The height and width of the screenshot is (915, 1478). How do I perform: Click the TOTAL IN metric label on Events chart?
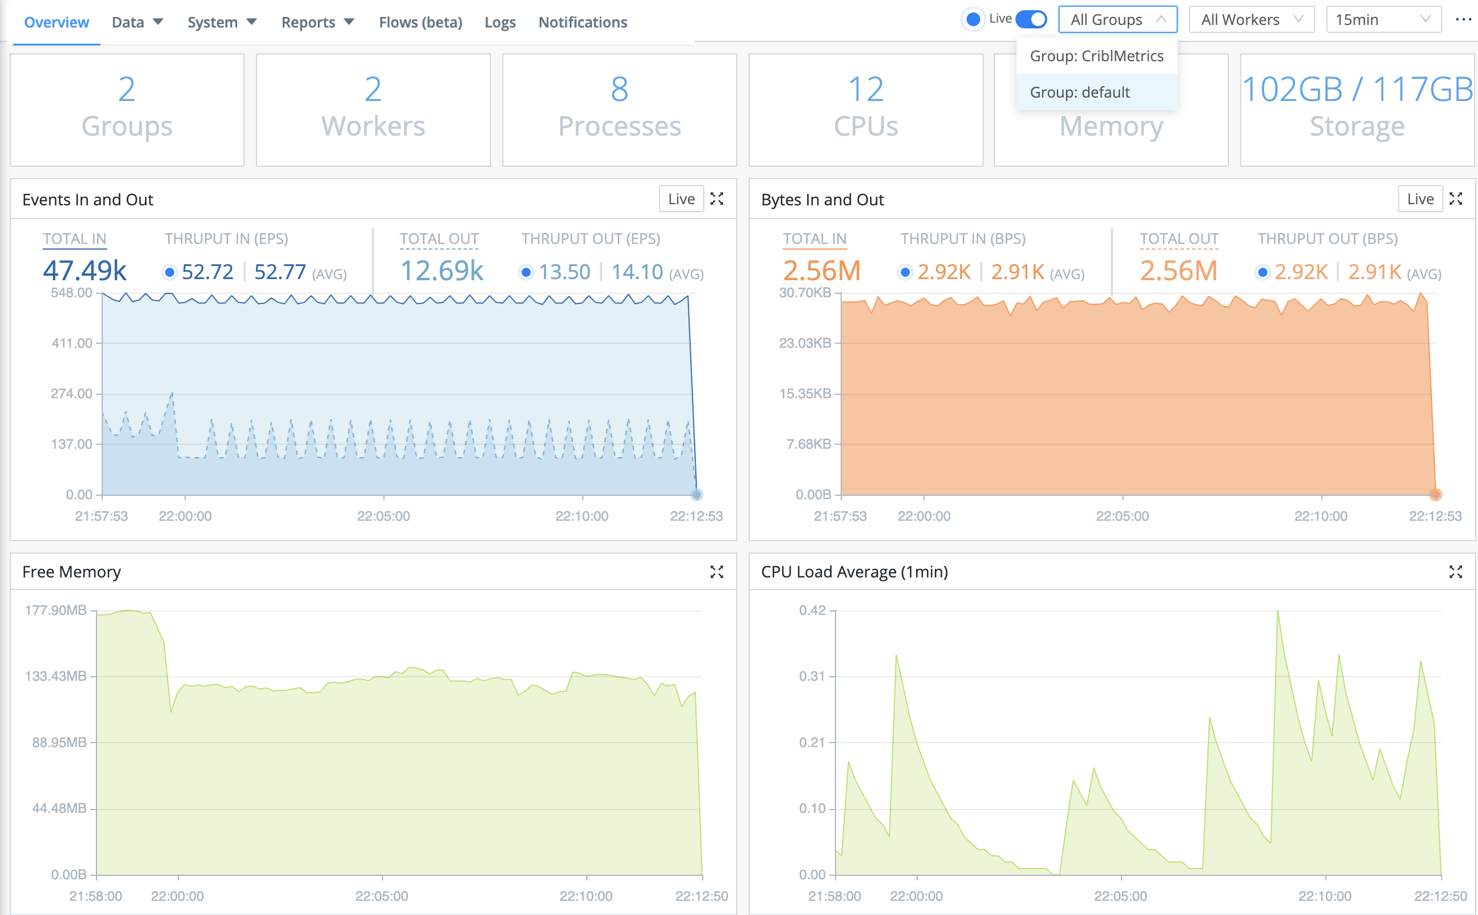click(74, 238)
